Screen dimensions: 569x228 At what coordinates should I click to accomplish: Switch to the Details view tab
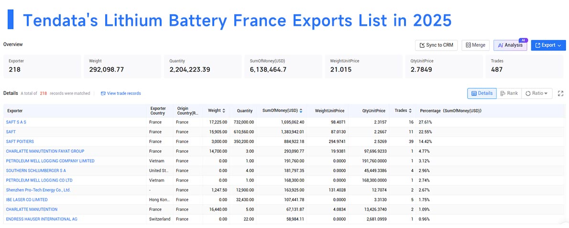pos(482,93)
